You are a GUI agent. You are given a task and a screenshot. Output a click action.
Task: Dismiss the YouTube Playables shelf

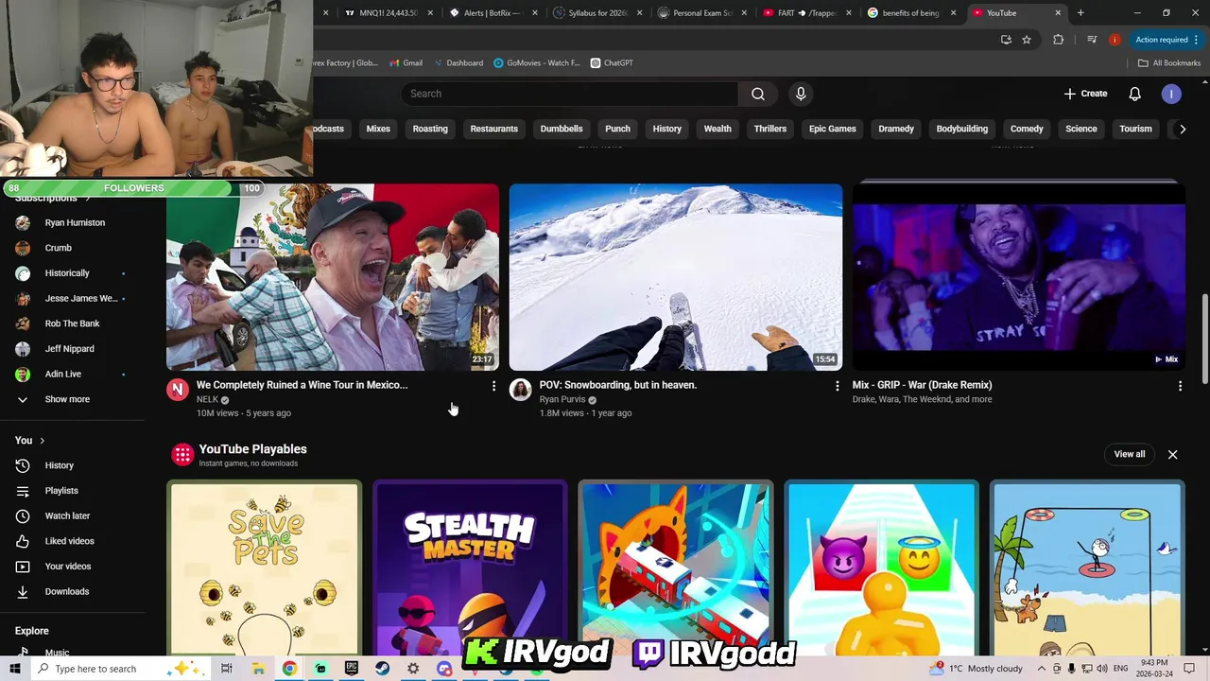coord(1172,454)
